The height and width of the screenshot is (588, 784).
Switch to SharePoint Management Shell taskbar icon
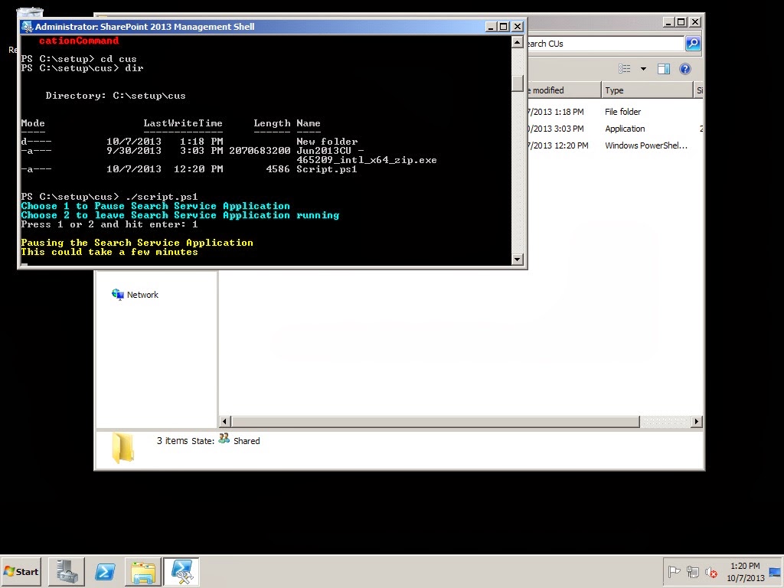coord(182,572)
